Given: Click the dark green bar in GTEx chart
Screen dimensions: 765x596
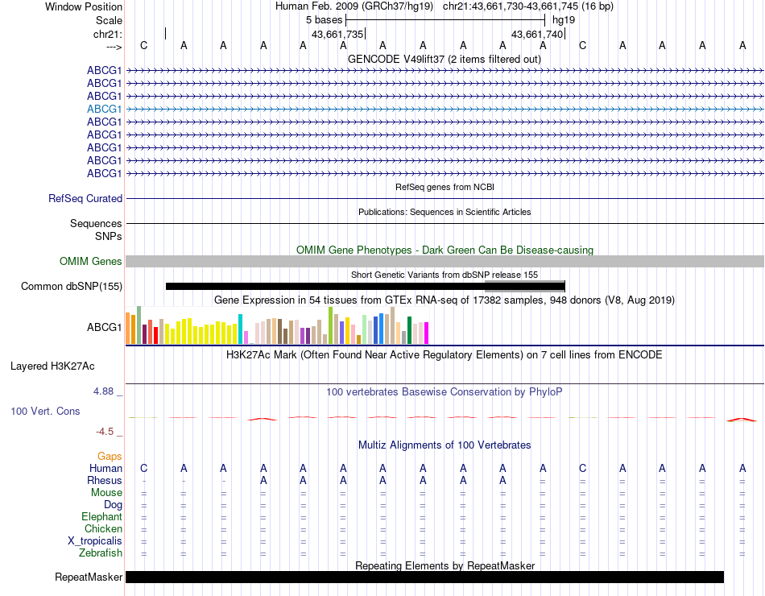Looking at the screenshot, I should (x=409, y=330).
